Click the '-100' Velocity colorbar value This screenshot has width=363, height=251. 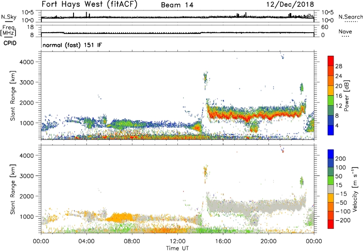[x=343, y=212]
